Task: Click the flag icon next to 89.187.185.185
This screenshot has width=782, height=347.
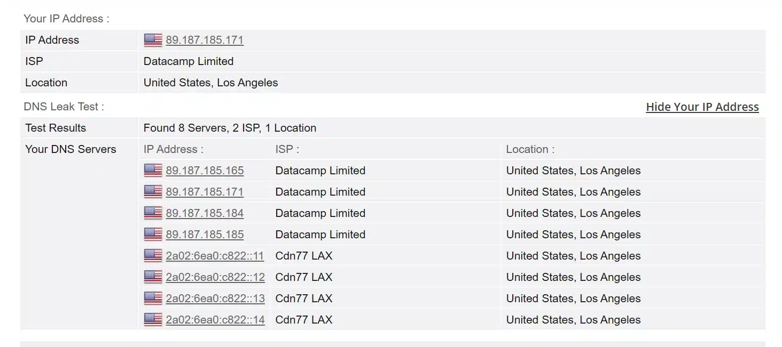Action: tap(153, 235)
